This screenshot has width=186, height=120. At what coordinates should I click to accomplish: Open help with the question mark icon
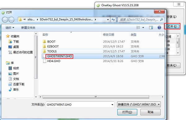click(159, 28)
